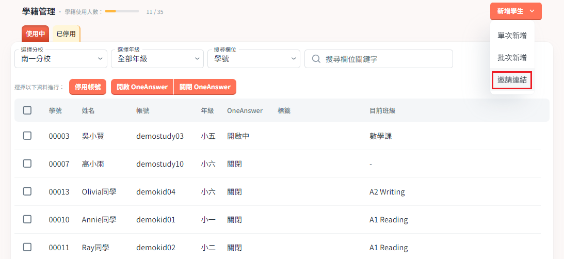Click grade 小五 for student 00003
This screenshot has height=259, width=564.
(208, 136)
